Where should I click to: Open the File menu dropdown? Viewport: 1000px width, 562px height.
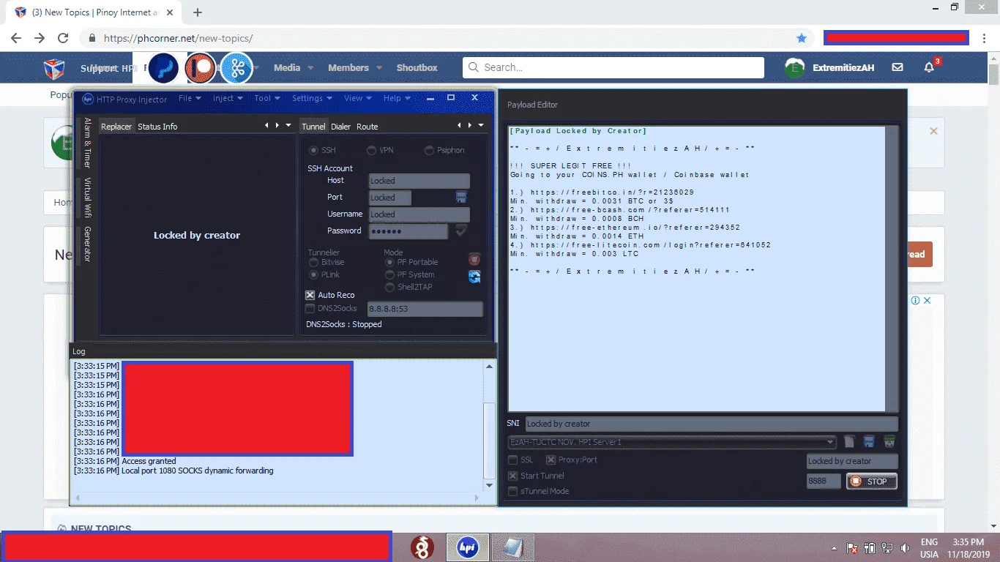(189, 98)
